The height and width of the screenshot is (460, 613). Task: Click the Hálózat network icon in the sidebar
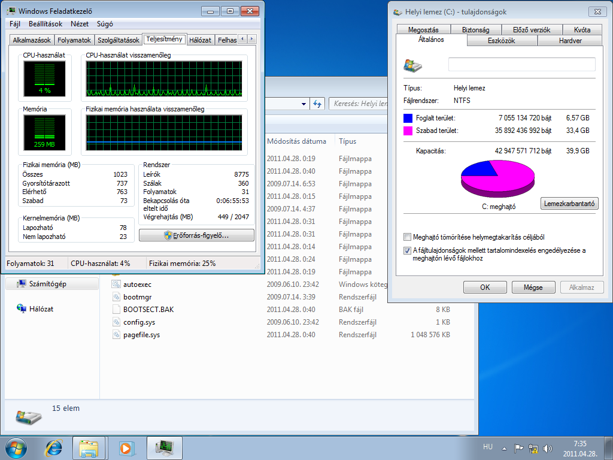(x=21, y=308)
